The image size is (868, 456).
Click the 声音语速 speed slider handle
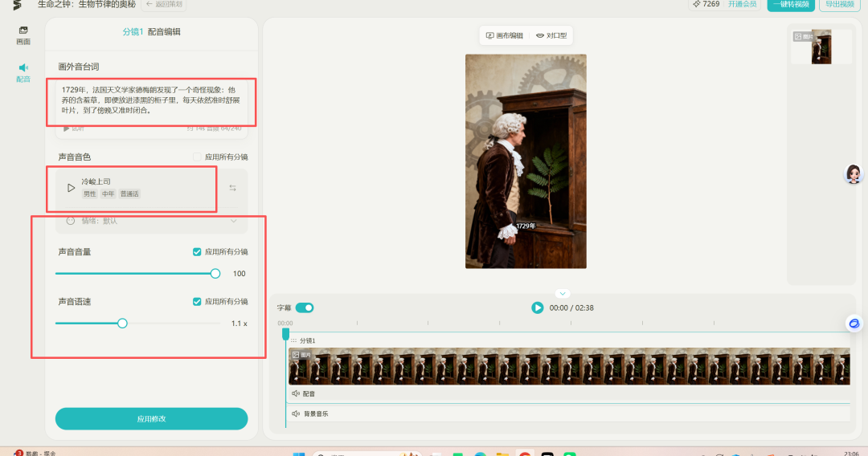point(122,324)
